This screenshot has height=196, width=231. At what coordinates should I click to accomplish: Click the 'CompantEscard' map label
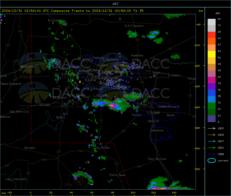click(169, 106)
